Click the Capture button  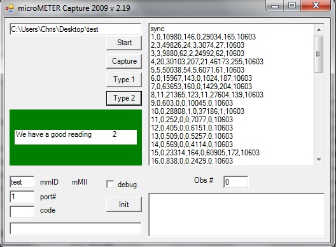click(124, 61)
